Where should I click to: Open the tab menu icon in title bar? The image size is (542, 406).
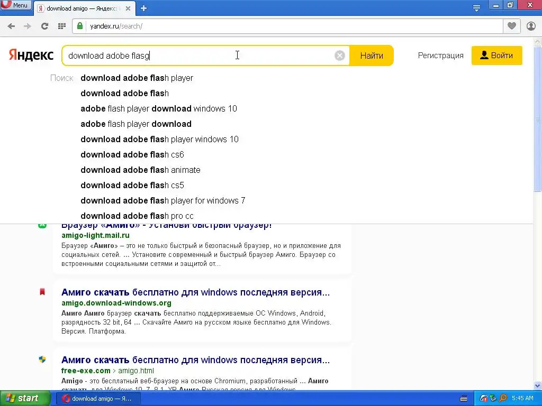tap(476, 8)
